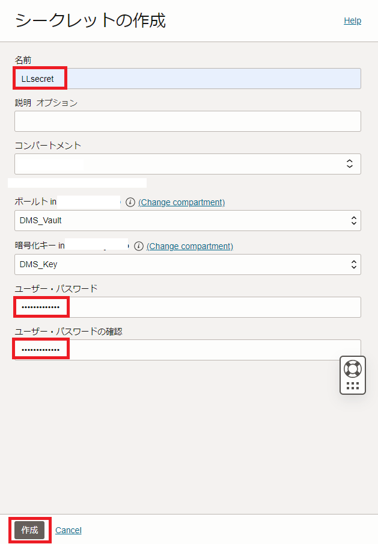Click the 作成 button to create the secret
Screen dimensions: 378x544
(x=29, y=530)
